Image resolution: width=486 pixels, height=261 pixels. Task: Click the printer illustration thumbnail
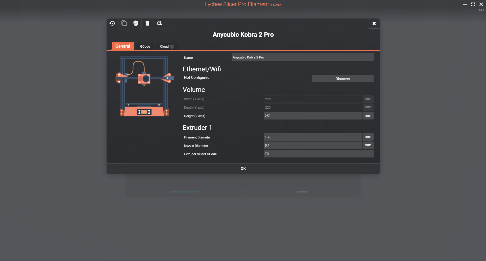pyautogui.click(x=144, y=86)
